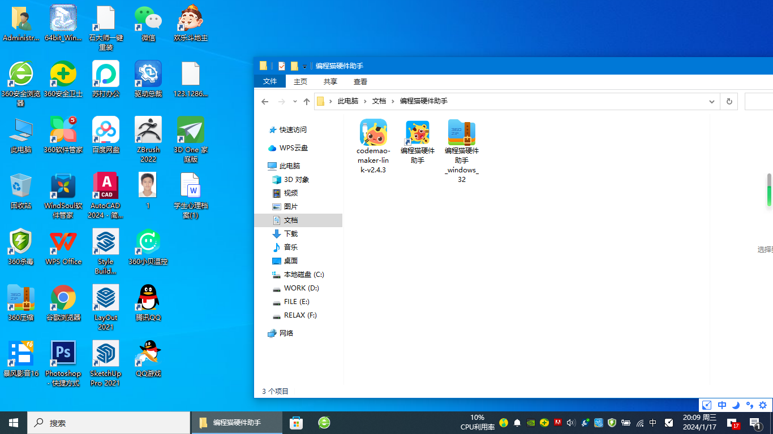Open 3D 对象 in the navigation pane
This screenshot has width=773, height=434.
pyautogui.click(x=298, y=180)
